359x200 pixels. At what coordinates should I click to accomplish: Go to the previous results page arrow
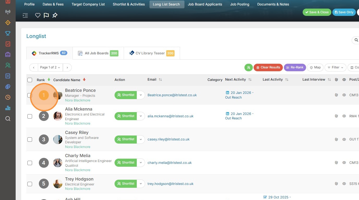[34, 67]
